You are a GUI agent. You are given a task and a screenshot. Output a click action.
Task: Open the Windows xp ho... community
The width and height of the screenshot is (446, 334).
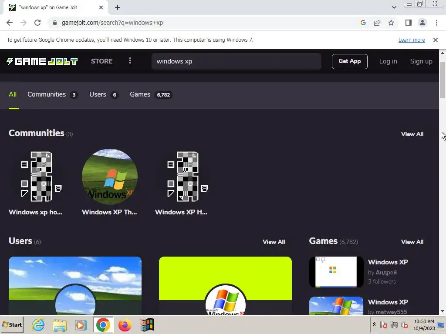[37, 182]
